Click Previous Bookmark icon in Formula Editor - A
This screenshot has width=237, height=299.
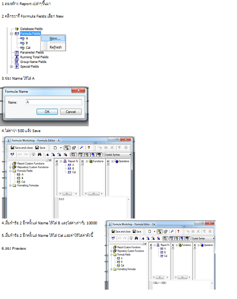pos(59,155)
